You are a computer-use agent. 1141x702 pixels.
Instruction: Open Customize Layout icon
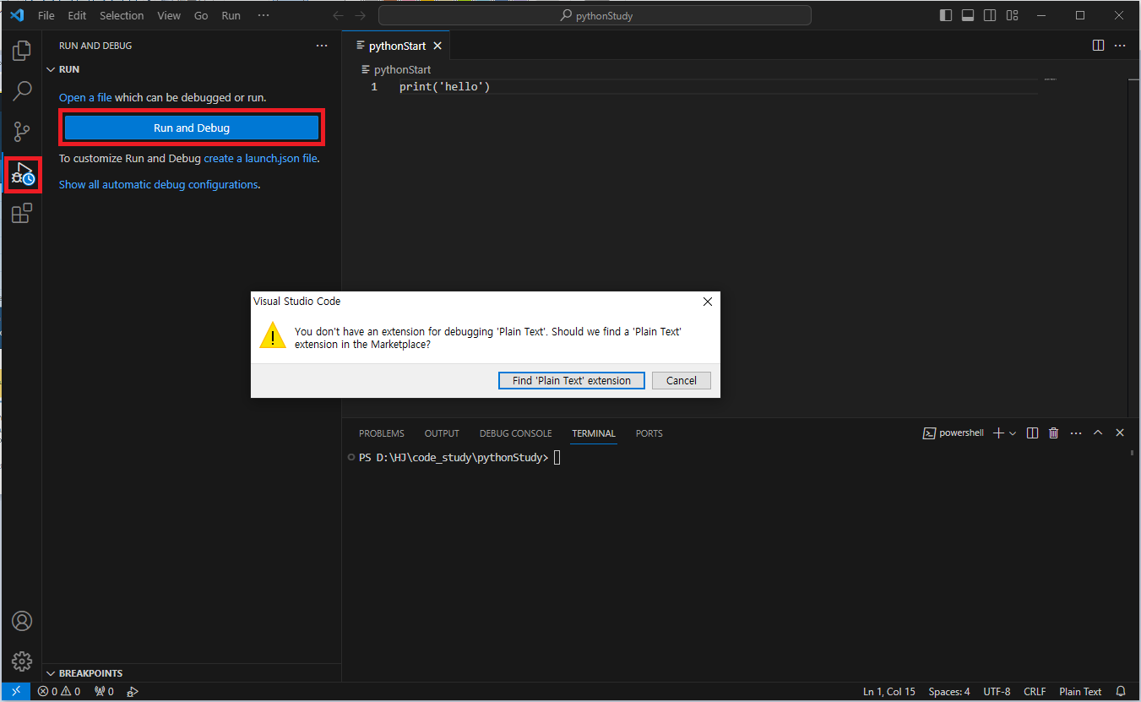[1012, 15]
